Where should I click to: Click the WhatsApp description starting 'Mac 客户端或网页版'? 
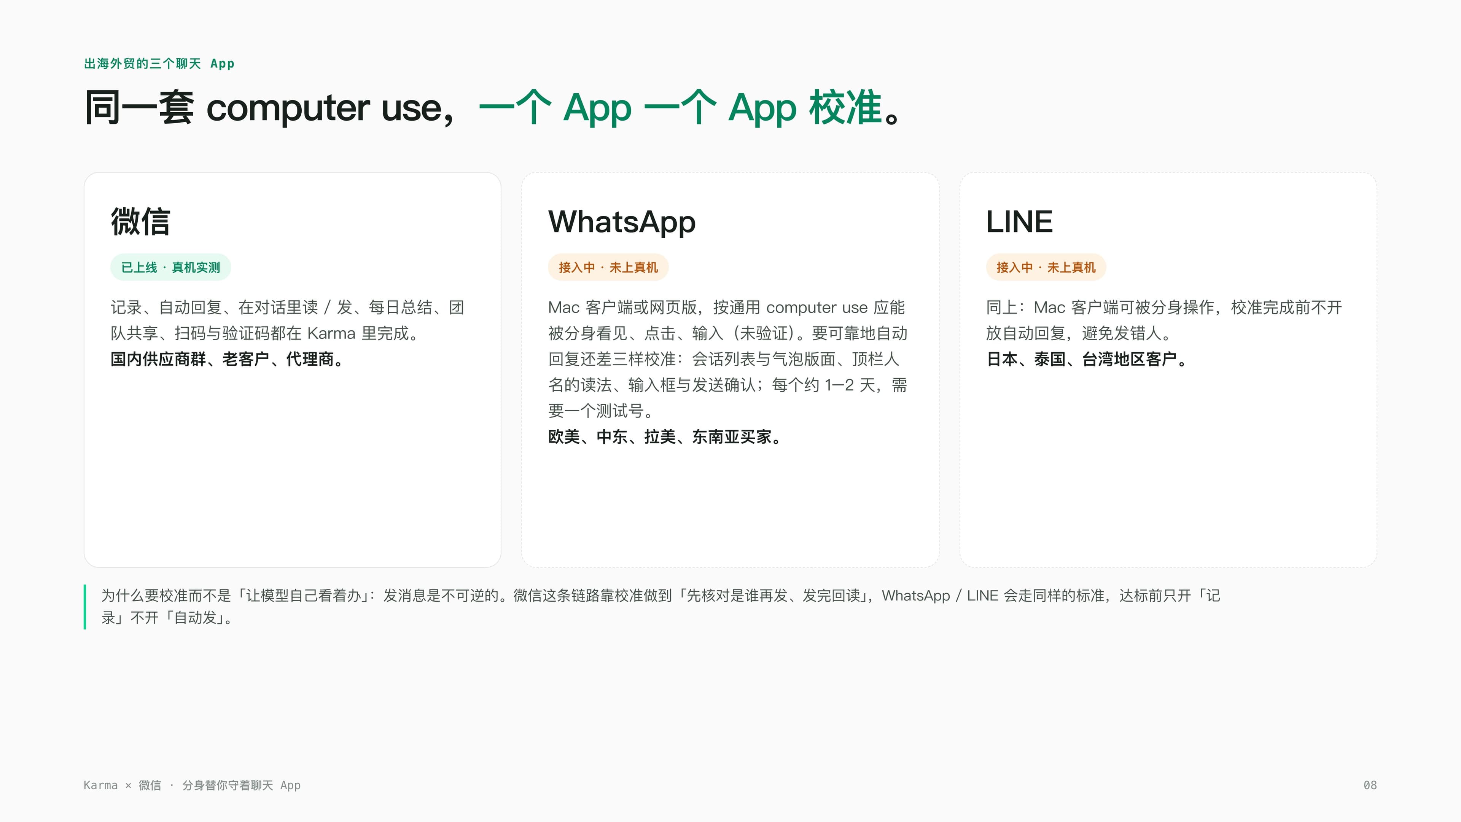coord(728,359)
